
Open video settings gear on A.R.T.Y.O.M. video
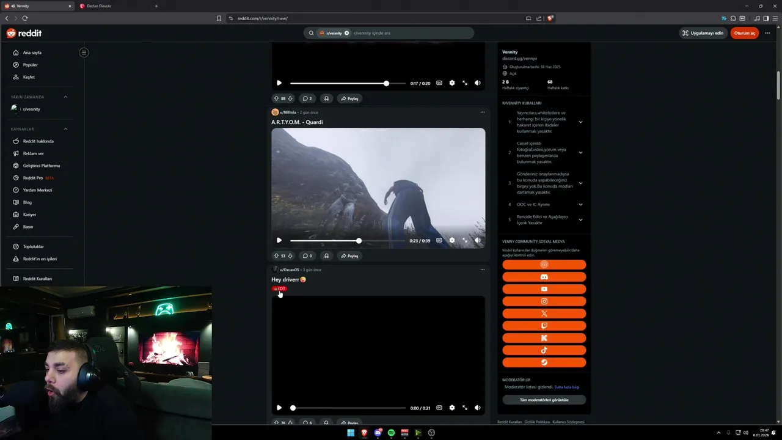click(x=452, y=240)
